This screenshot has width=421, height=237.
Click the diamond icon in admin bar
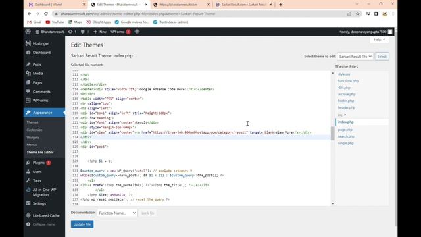(137, 32)
